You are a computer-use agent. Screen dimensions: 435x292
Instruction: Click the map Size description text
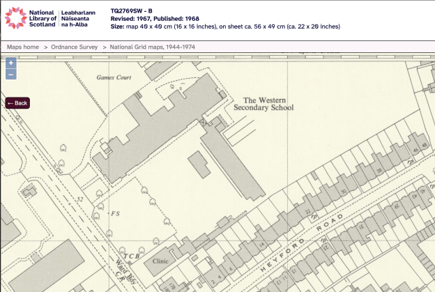point(225,26)
